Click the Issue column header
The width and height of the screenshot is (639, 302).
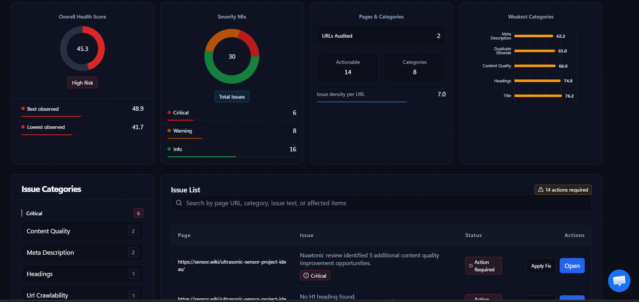306,235
